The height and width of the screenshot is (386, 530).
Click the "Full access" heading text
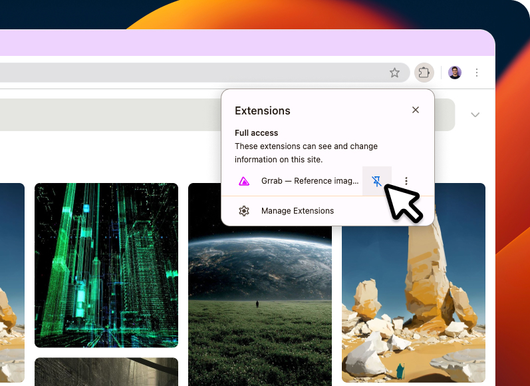256,133
